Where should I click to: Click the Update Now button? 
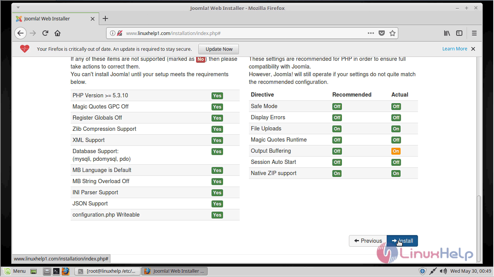(x=219, y=49)
